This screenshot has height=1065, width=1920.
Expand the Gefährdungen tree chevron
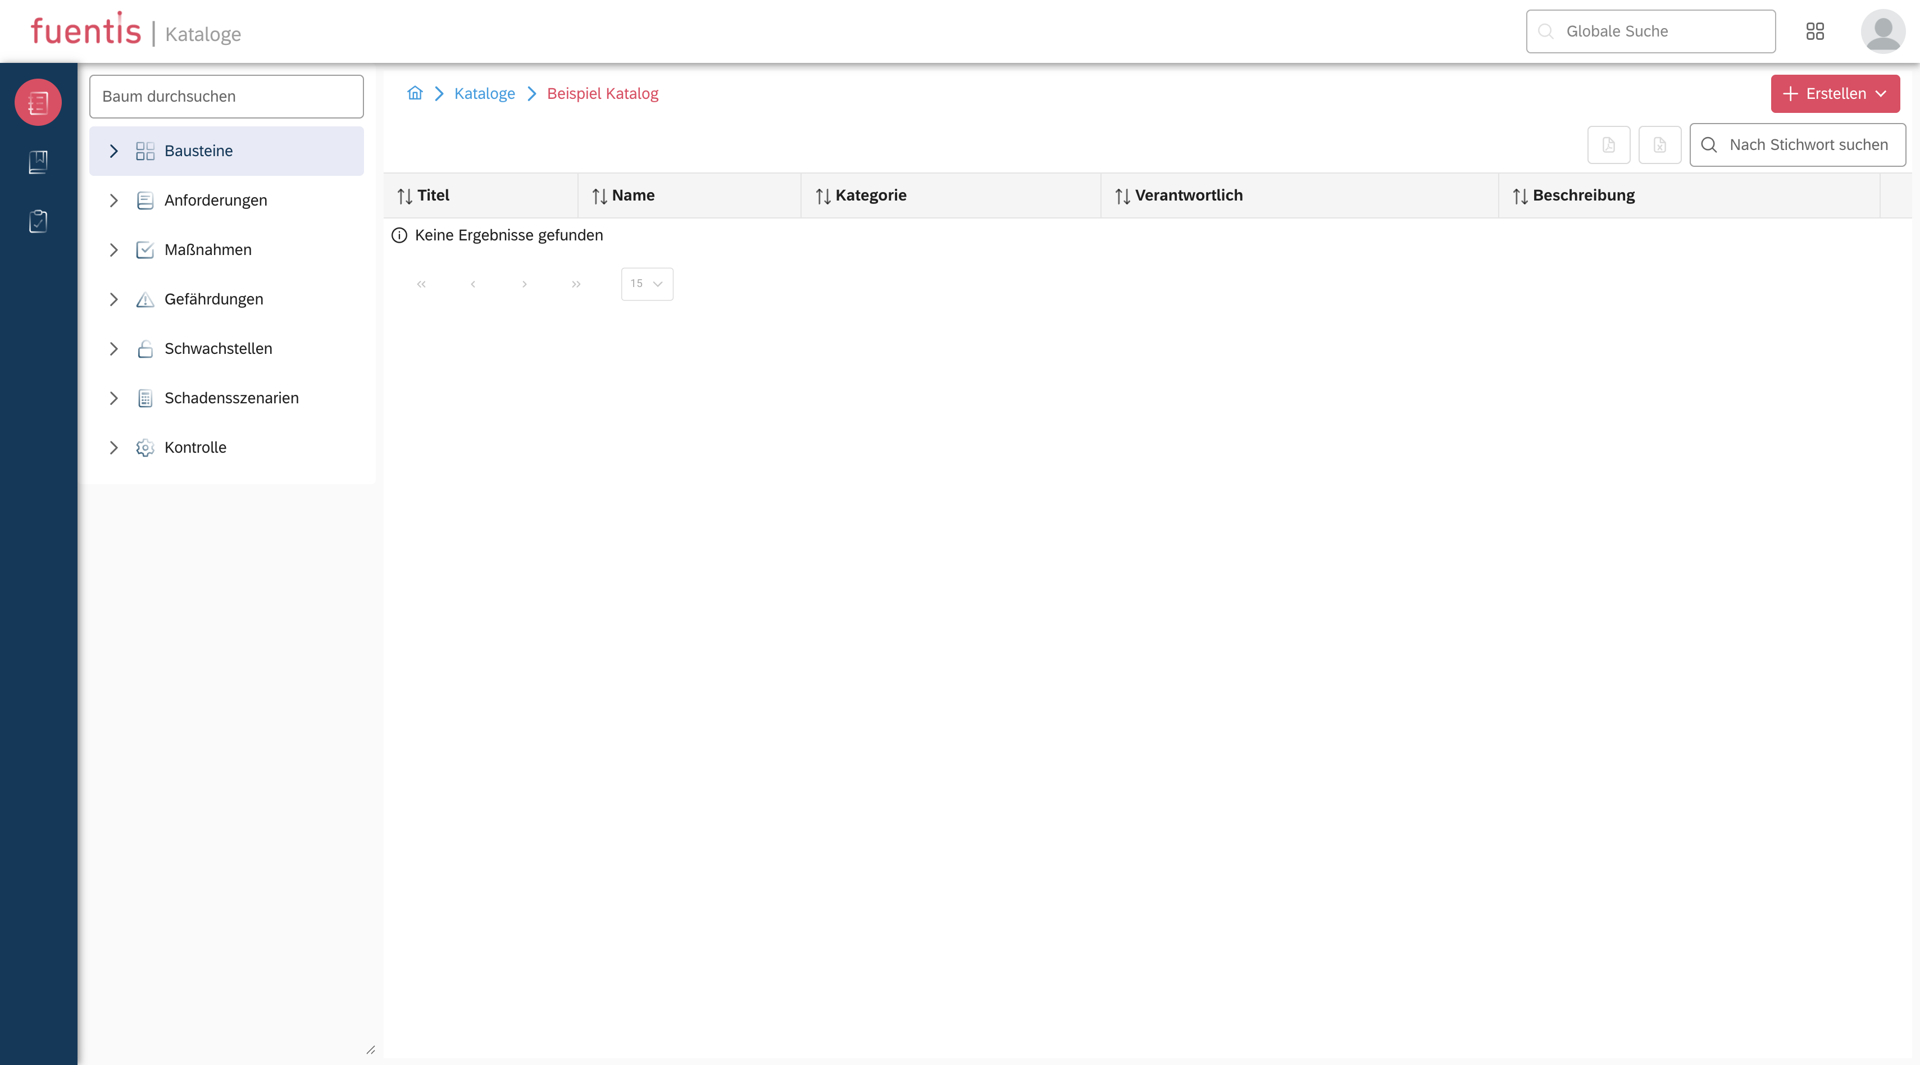click(113, 299)
